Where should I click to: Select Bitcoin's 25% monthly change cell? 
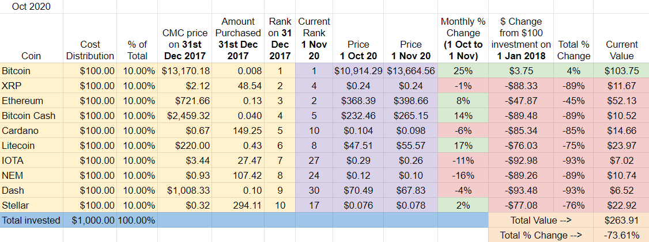[463, 71]
